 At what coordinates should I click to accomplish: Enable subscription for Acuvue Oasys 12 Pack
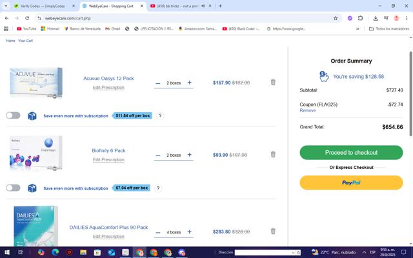click(x=13, y=115)
